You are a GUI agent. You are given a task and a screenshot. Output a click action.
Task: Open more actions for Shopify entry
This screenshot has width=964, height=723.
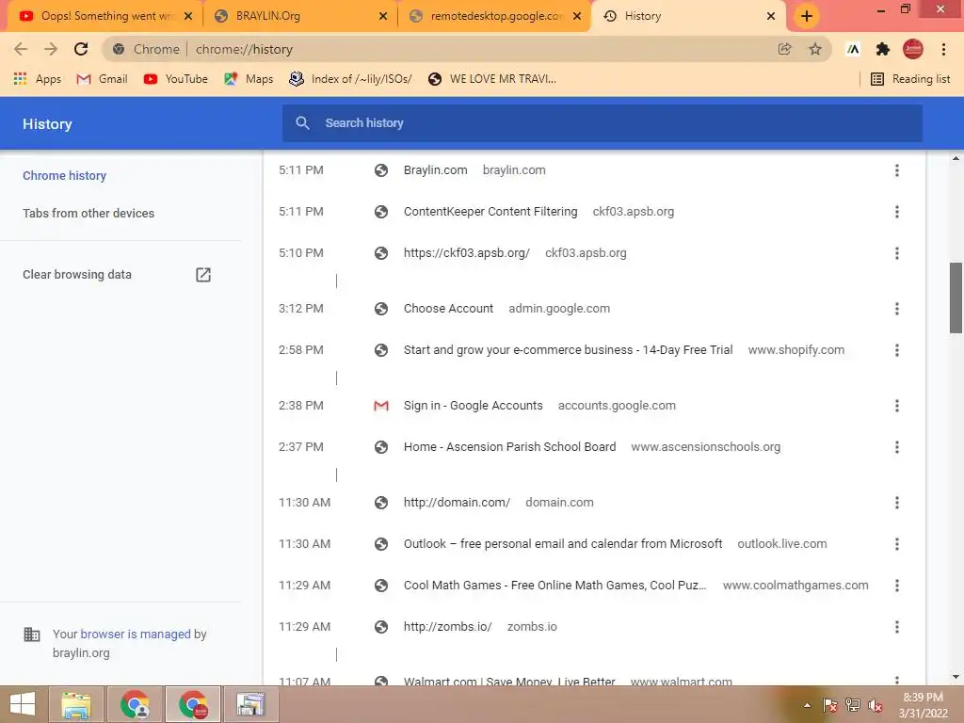pos(897,350)
